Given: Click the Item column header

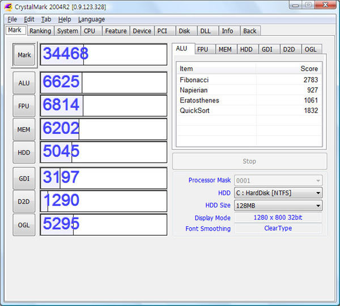Looking at the screenshot, I should [216, 69].
